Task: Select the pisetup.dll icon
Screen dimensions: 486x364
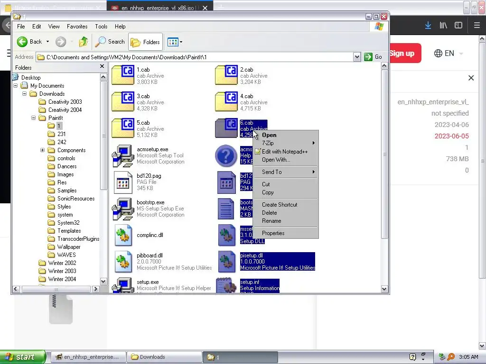Action: click(x=226, y=262)
